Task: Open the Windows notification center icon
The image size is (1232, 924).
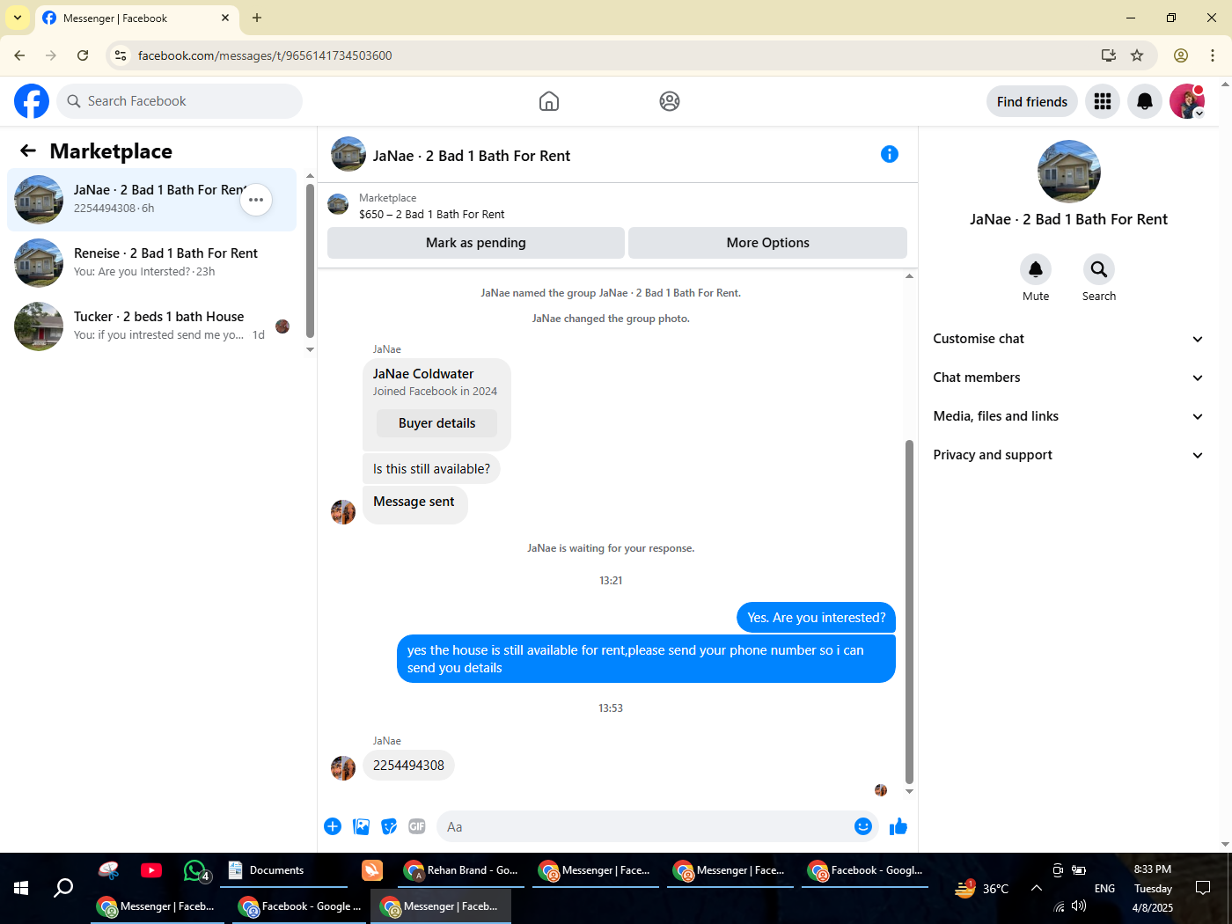Action: pos(1203,889)
